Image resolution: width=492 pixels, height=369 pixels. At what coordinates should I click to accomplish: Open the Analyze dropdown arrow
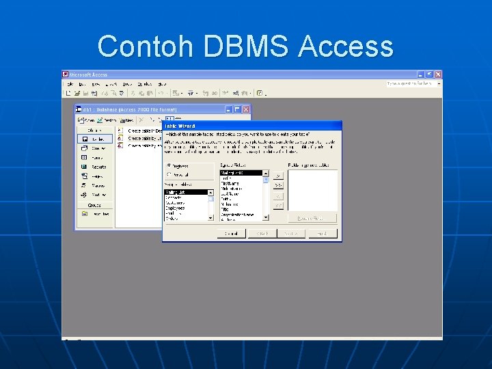(197, 93)
